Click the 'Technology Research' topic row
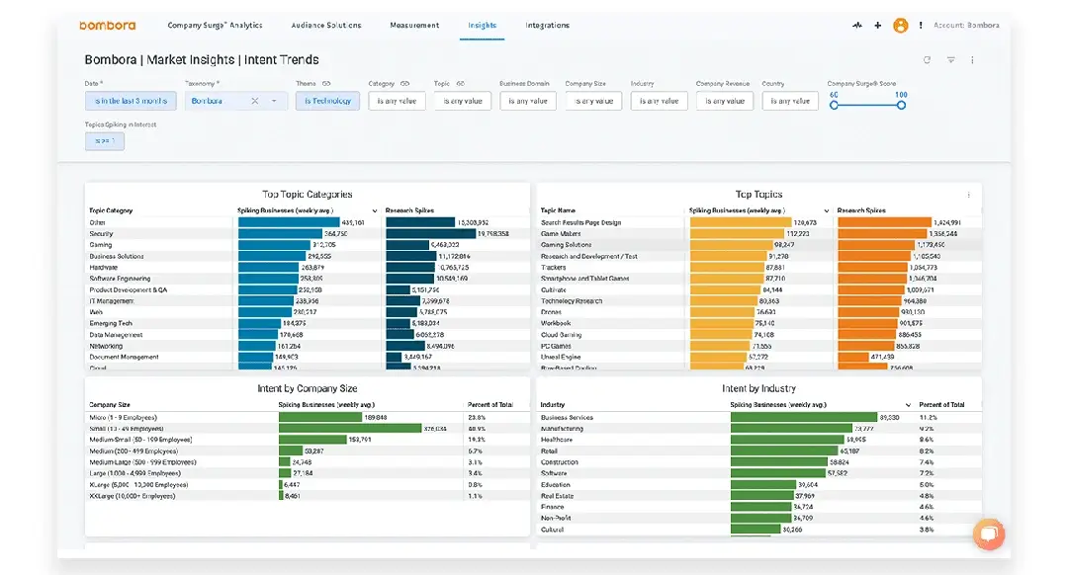 click(572, 300)
